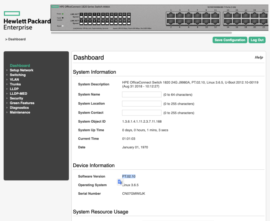
Task: Click port 1 on the switch diagram
Action: 171,16
